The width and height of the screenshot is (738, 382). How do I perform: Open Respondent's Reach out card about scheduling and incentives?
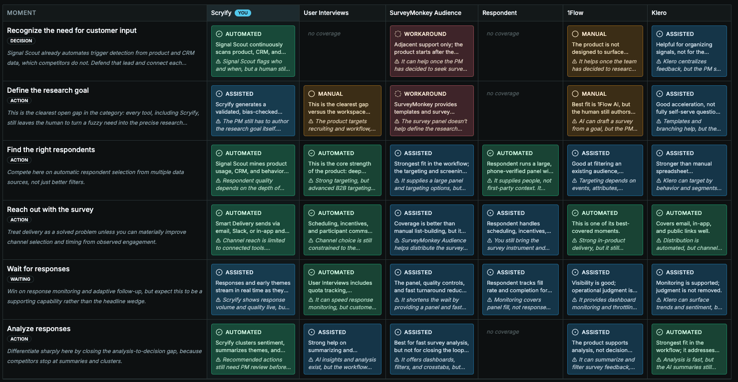tap(520, 230)
